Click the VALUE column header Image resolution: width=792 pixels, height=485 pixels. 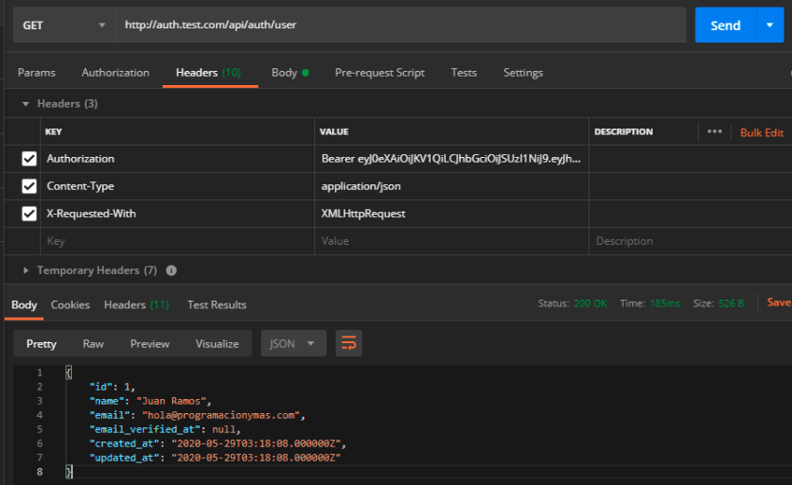pyautogui.click(x=334, y=131)
